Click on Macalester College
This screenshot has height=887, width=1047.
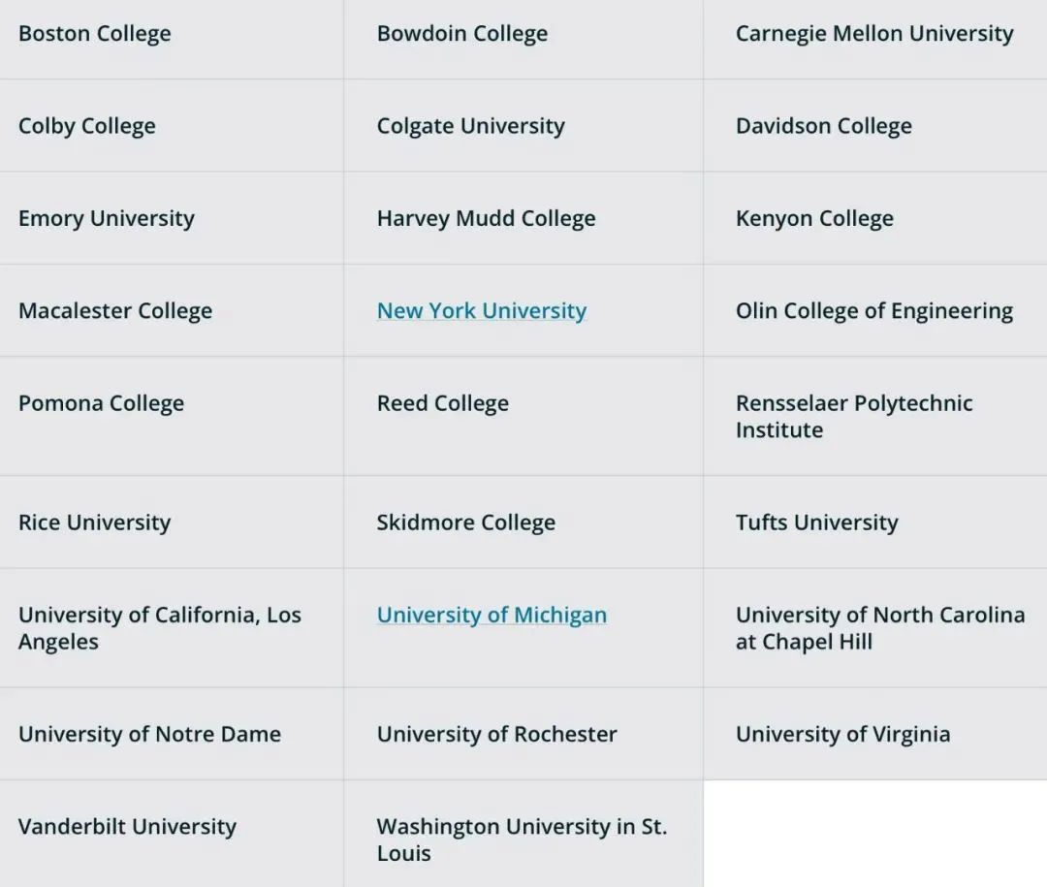(114, 311)
